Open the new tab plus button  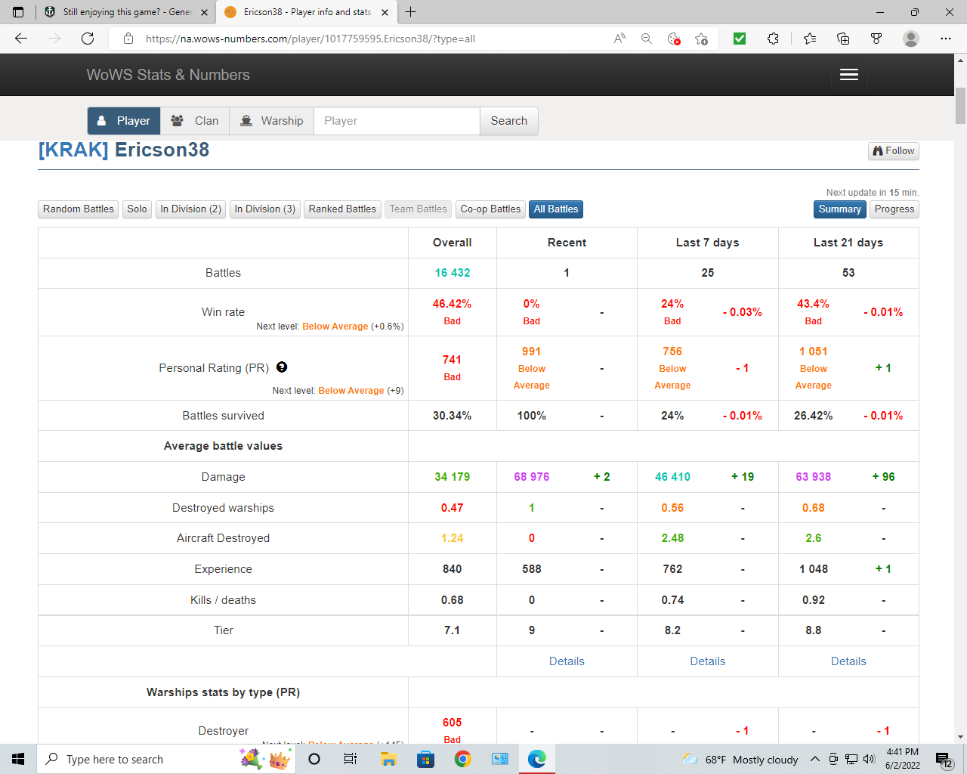(x=411, y=12)
